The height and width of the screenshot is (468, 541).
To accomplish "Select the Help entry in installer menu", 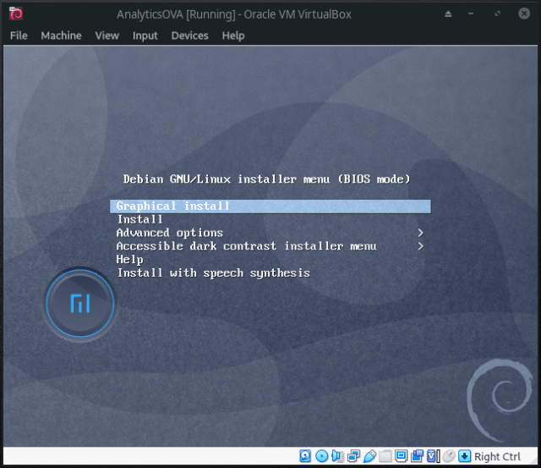I will coord(129,260).
